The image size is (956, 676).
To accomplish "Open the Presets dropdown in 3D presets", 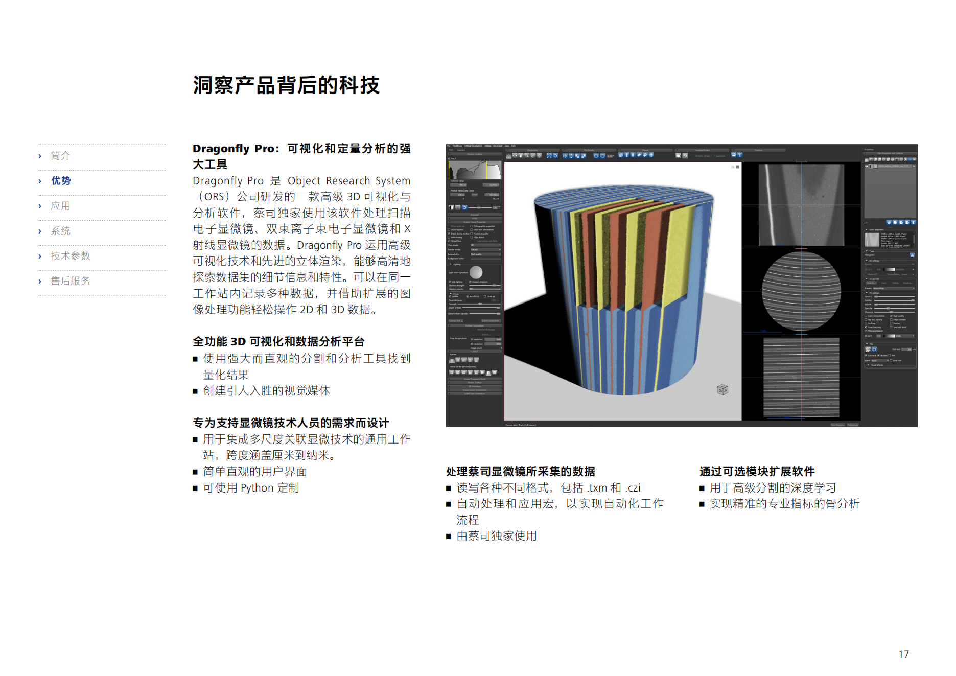I will [894, 288].
